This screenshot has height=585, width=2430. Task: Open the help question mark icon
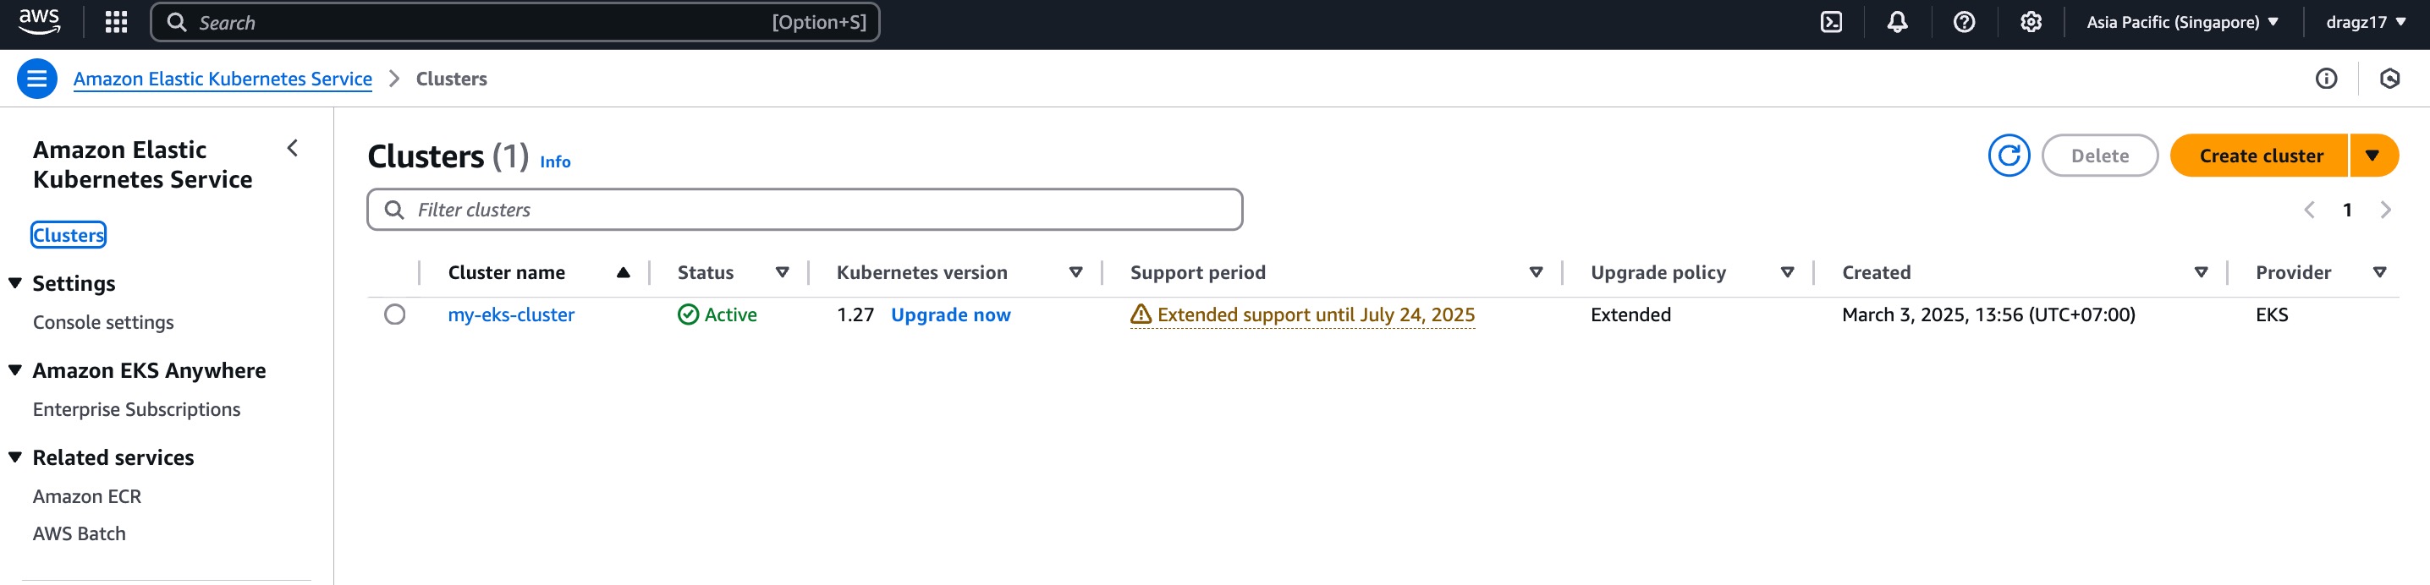(1964, 23)
